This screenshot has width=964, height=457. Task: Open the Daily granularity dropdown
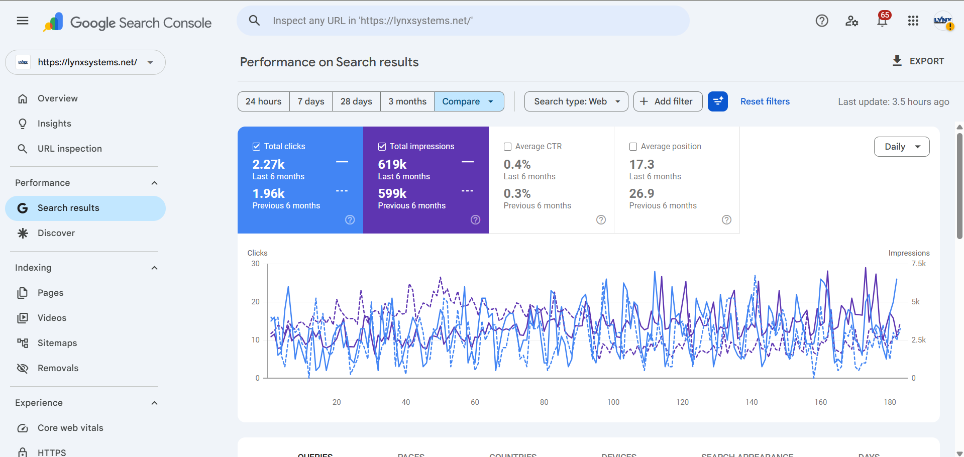(902, 147)
